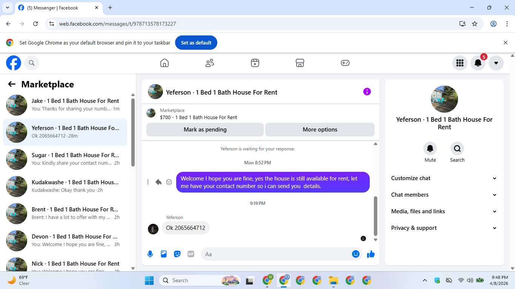Open the Marketplace storefront icon
515x289 pixels.
(300, 63)
